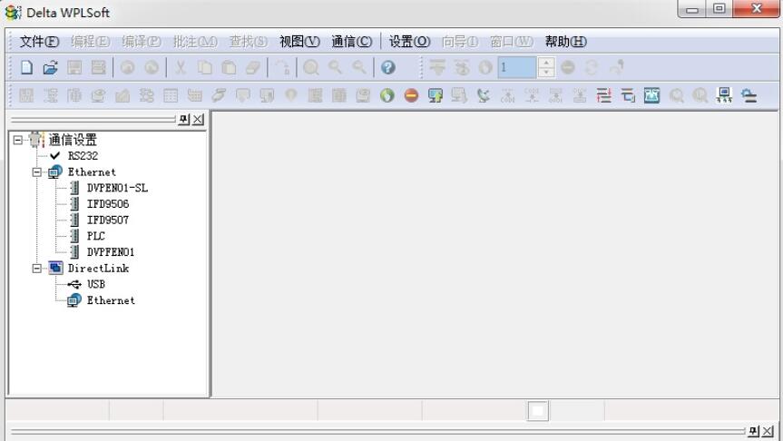This screenshot has height=441, width=783.
Task: Click the blue monitor-screen toolbar icon
Action: [651, 95]
